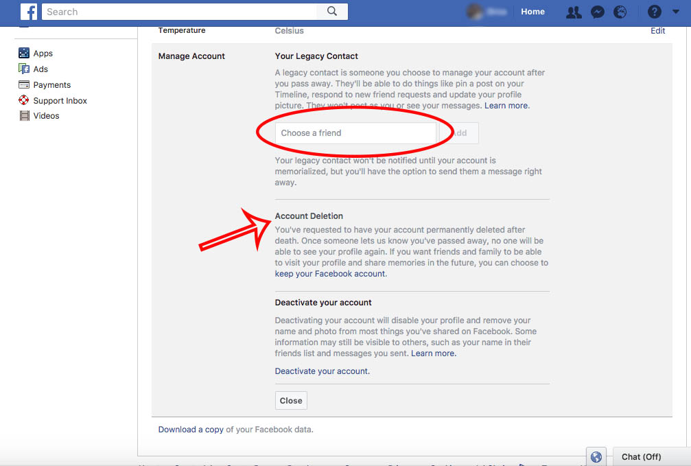The height and width of the screenshot is (466, 691).
Task: Click the Videos film icon
Action: point(24,115)
